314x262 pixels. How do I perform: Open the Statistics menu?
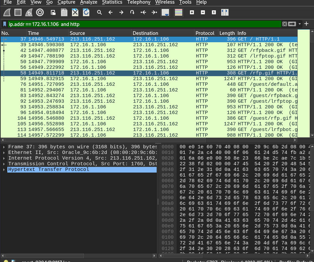point(112,2)
